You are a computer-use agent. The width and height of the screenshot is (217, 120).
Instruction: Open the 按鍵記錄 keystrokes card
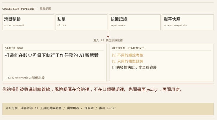pyautogui.click(x=135, y=22)
